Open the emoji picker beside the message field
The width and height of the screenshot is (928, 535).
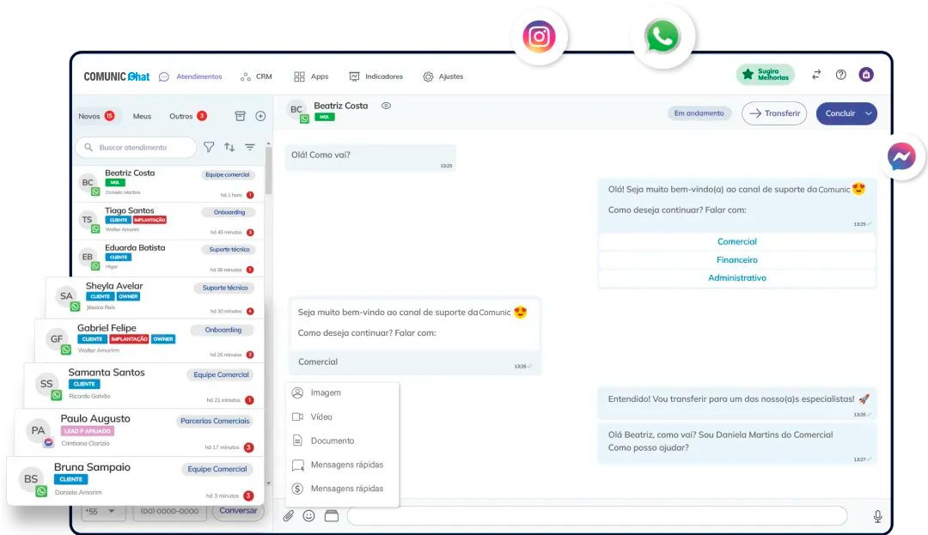pyautogui.click(x=310, y=515)
